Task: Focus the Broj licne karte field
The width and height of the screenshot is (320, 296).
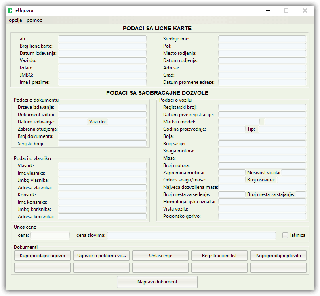Action: [103, 46]
